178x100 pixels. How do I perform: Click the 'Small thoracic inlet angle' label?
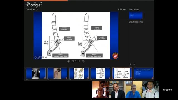(60, 56)
